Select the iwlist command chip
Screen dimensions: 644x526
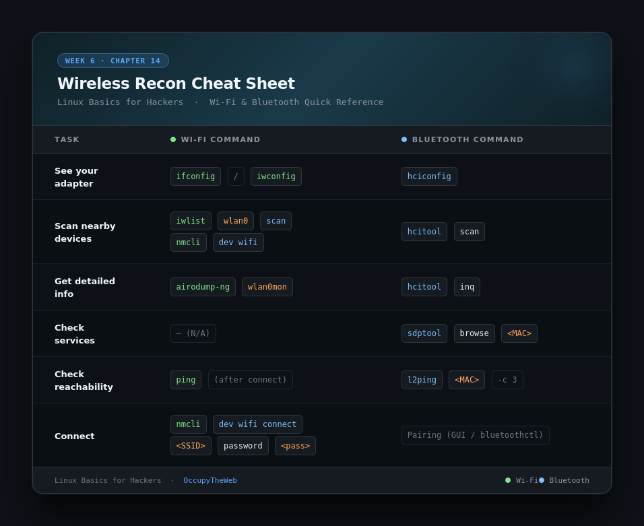tap(191, 221)
